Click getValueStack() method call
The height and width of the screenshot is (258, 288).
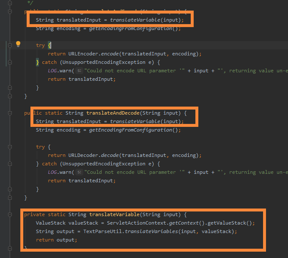point(229,223)
